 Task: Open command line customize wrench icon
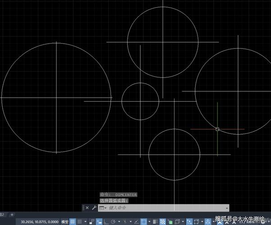94,208
